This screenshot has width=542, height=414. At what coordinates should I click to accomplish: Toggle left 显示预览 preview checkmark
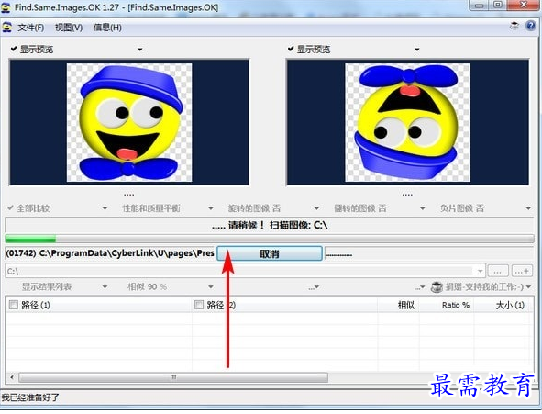[14, 49]
